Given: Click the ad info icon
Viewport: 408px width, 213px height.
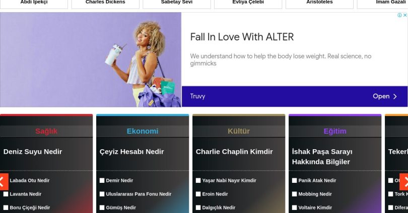Looking at the screenshot, I should point(399,15).
